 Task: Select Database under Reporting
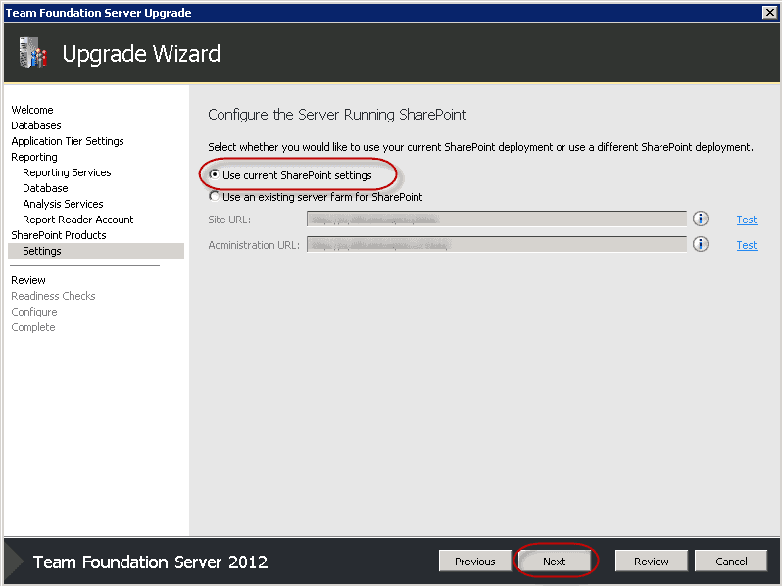(x=45, y=188)
